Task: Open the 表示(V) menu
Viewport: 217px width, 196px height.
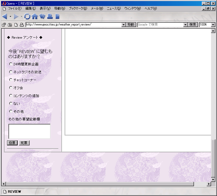Action: pos(45,8)
